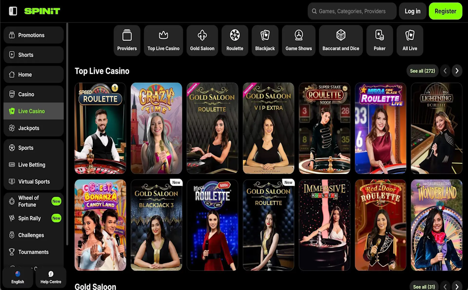Open the Providers category
The width and height of the screenshot is (468, 290).
click(127, 41)
